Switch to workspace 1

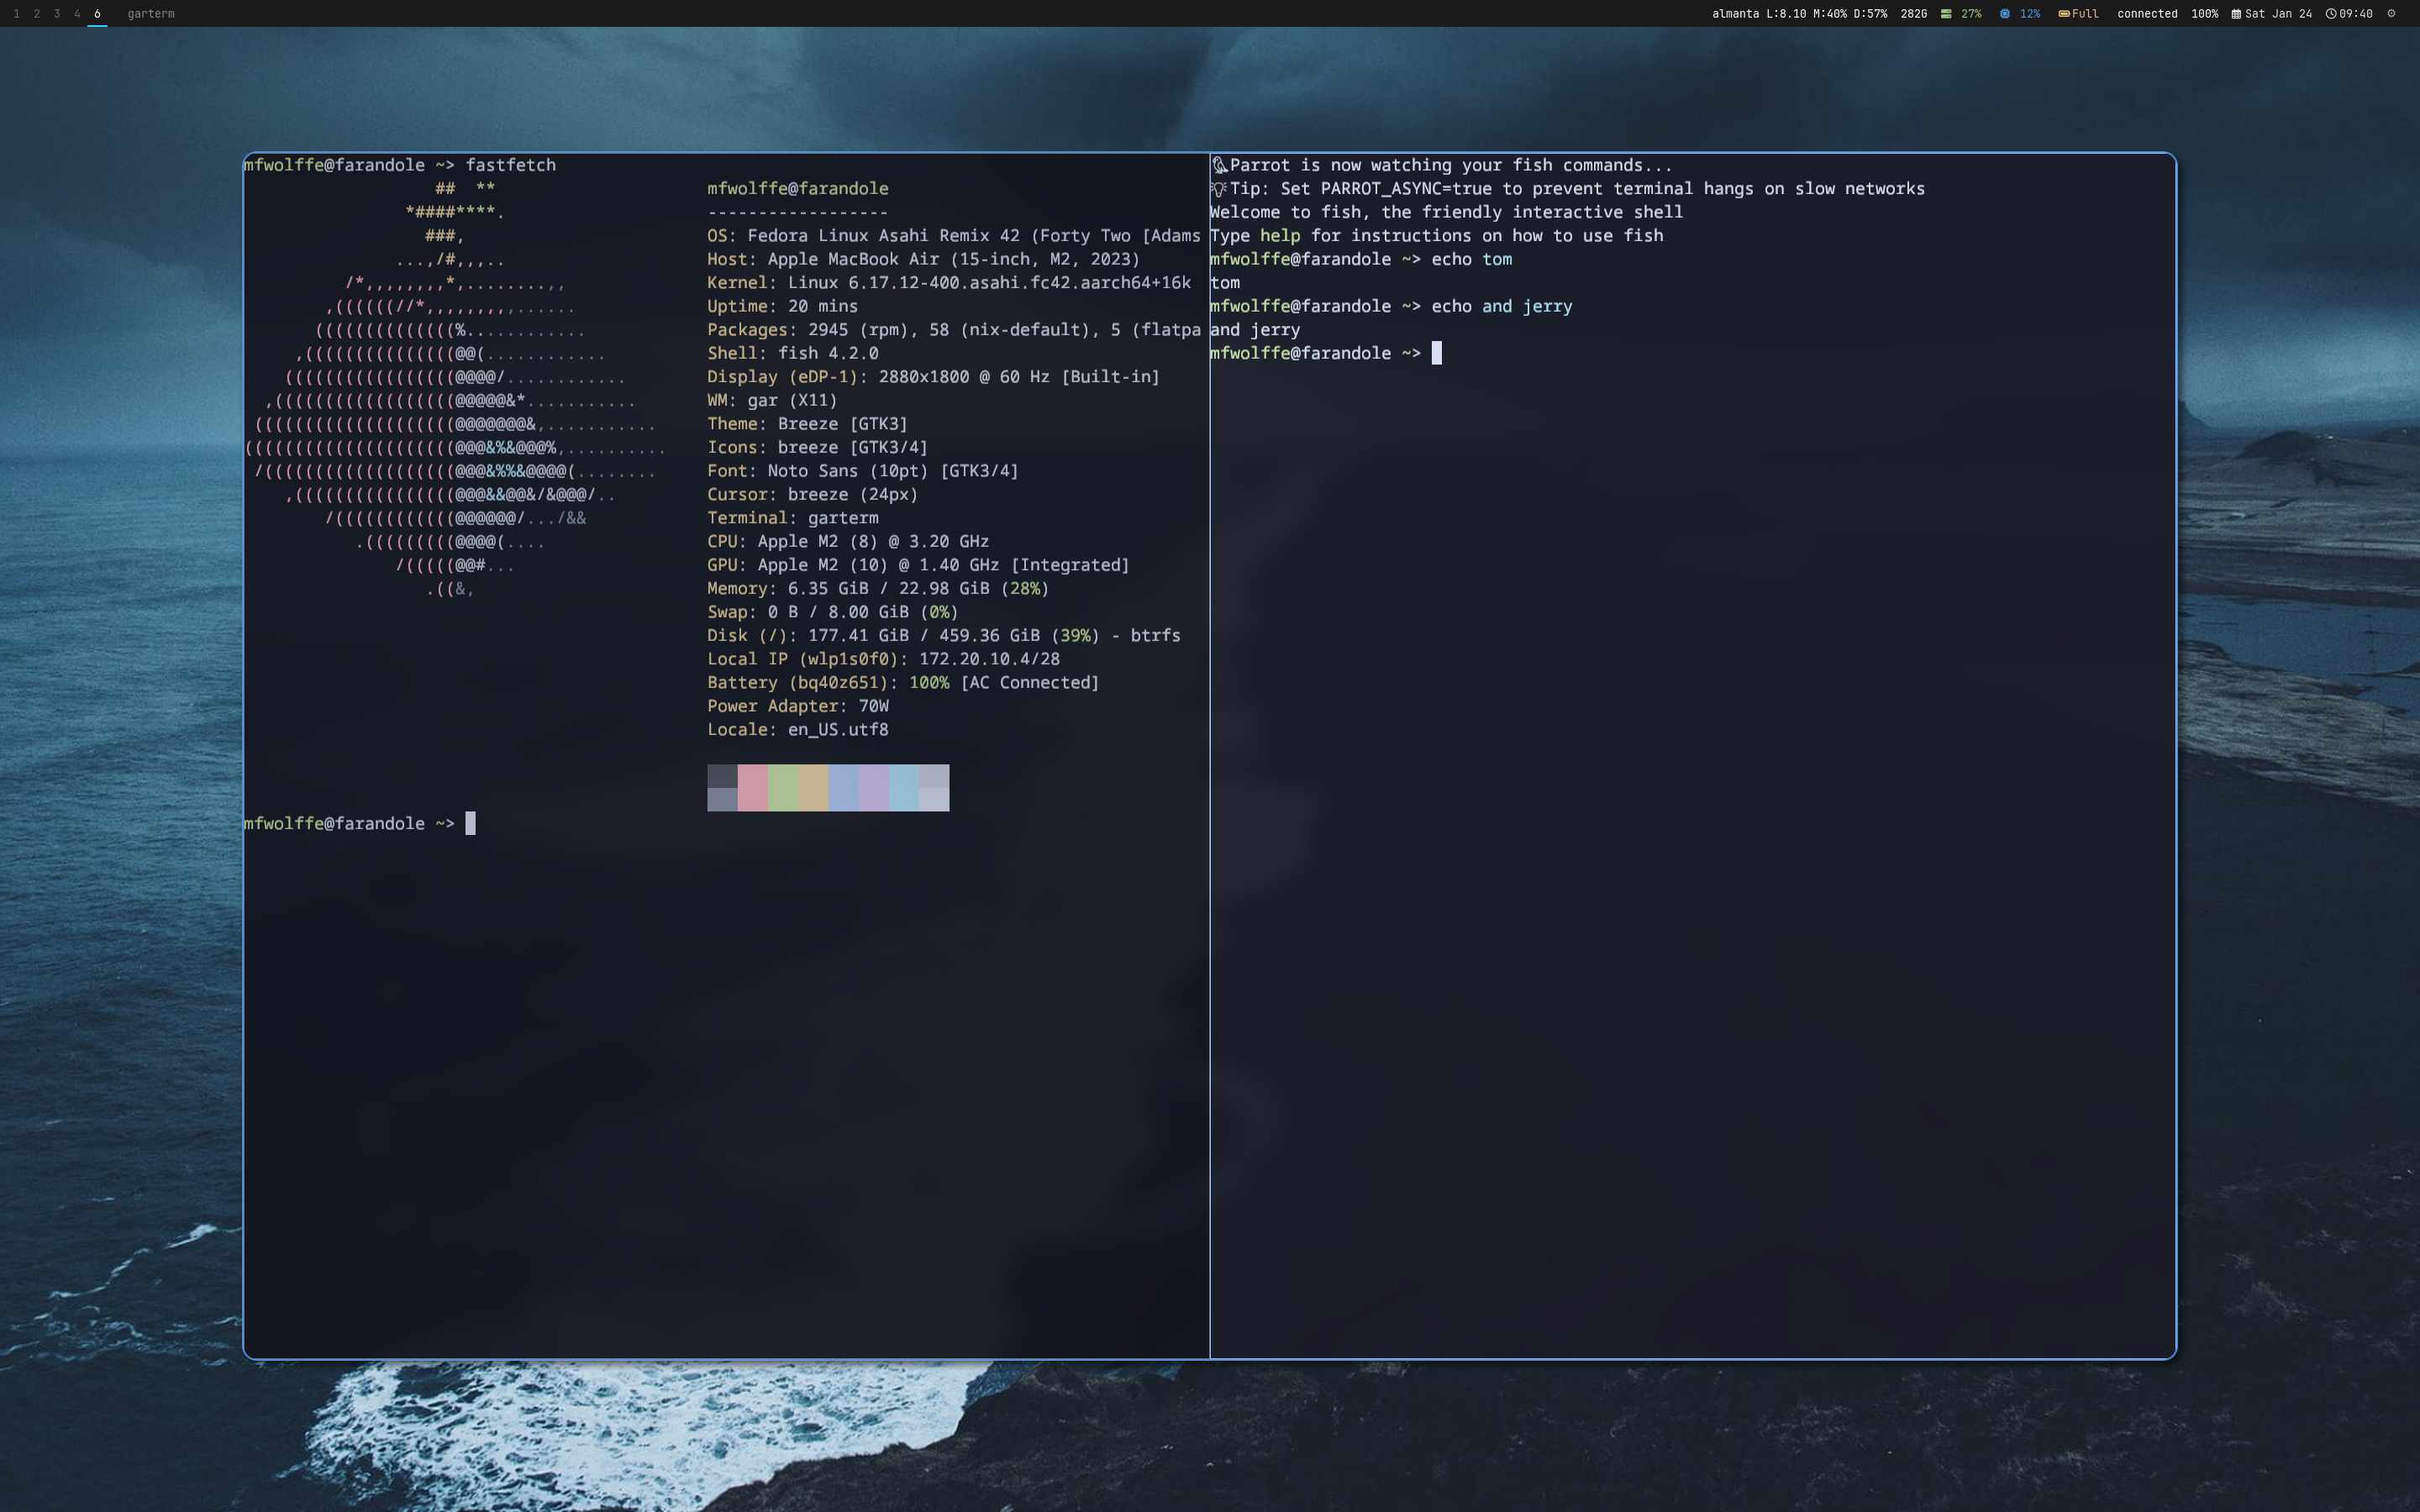tap(18, 14)
